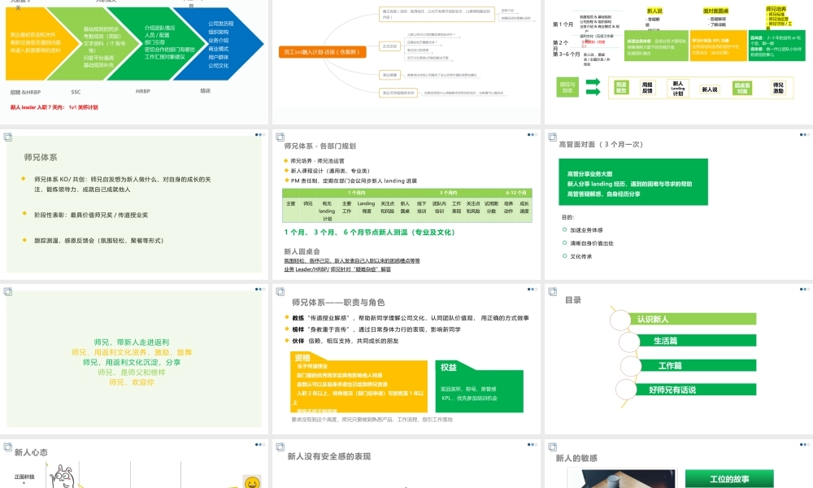Toggle the first page dot on the 师兄体系 slide
Viewport: 813px width, 488px height.
pos(256,134)
